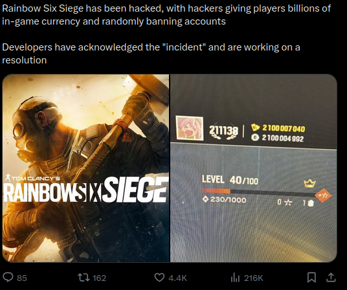Image resolution: width=347 pixels, height=290 pixels.
Task: Open the Rainbow Six Siege cover art image
Action: [86, 168]
